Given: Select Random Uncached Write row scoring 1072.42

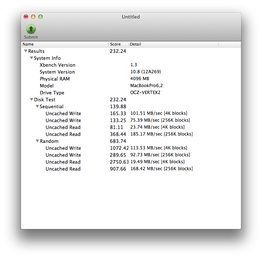Looking at the screenshot, I should coord(131,148).
